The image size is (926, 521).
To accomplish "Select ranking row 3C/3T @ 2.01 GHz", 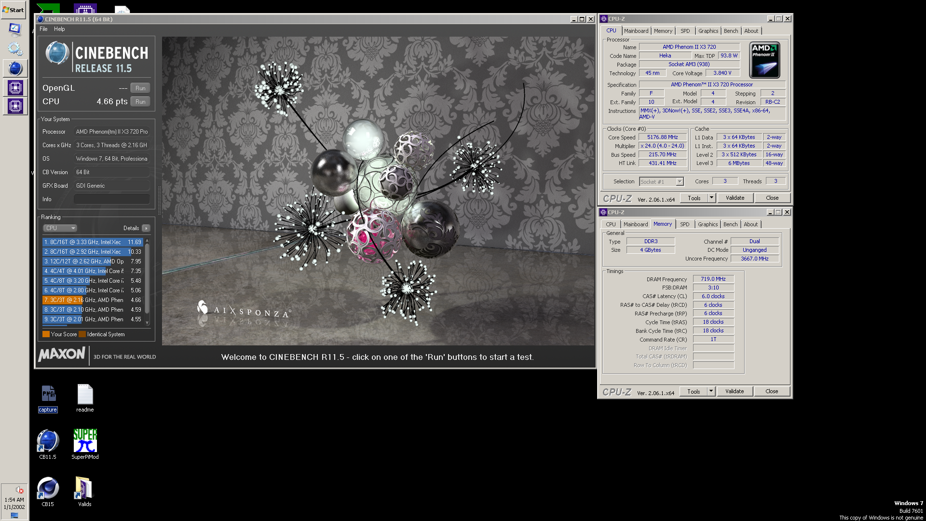I will (93, 319).
